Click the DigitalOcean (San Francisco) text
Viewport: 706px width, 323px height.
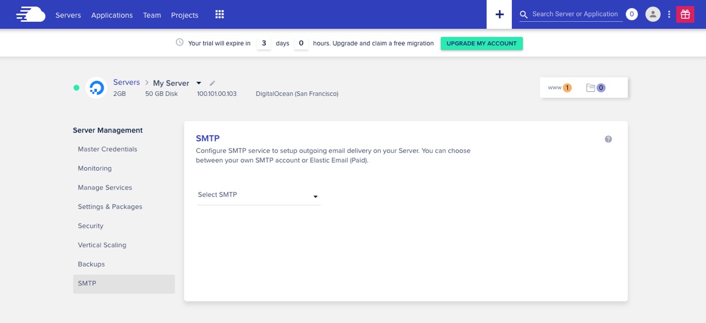pyautogui.click(x=297, y=94)
